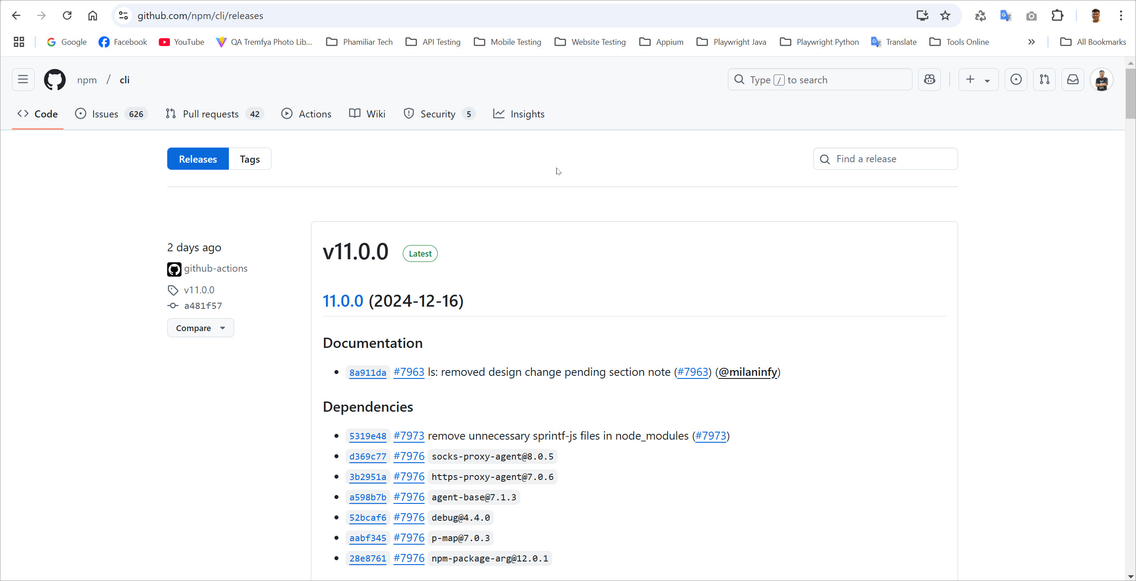Open the Pull requests tab

coord(215,114)
